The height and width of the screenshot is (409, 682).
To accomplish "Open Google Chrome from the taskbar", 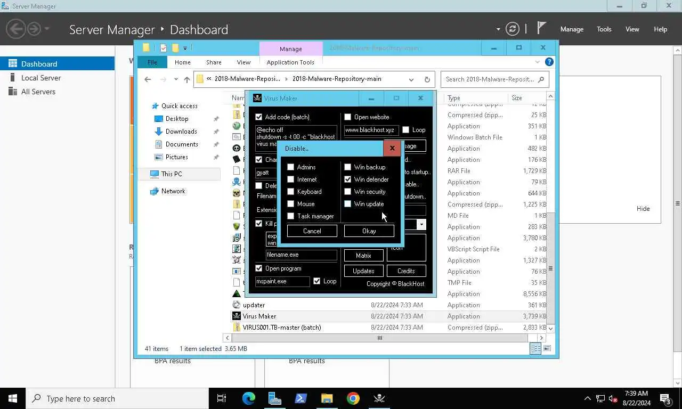I will coord(353,398).
